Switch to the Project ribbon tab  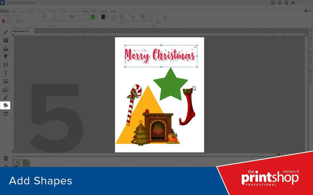[85, 11]
